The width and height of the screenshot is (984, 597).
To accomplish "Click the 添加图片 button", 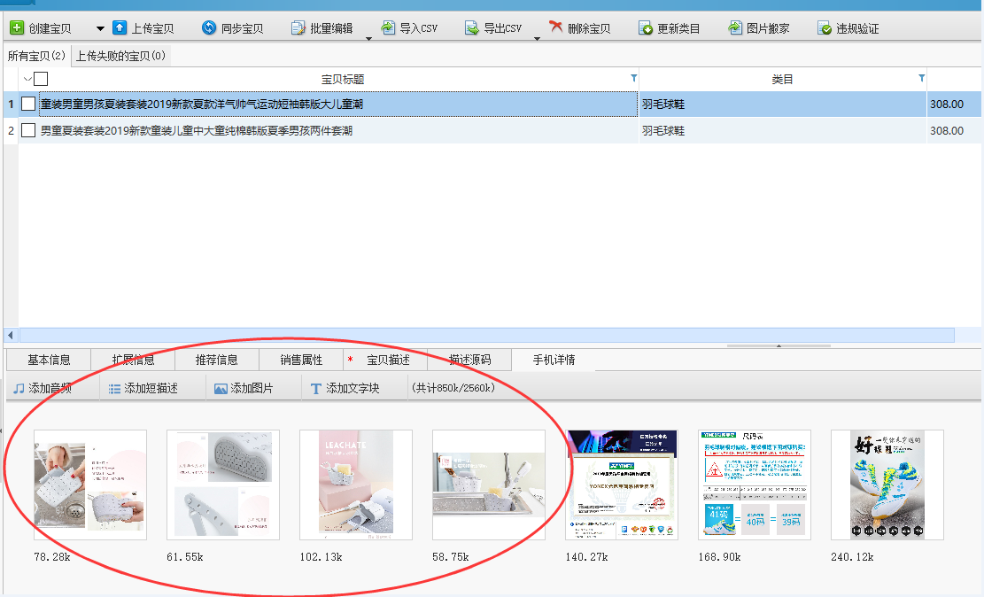I will point(244,388).
